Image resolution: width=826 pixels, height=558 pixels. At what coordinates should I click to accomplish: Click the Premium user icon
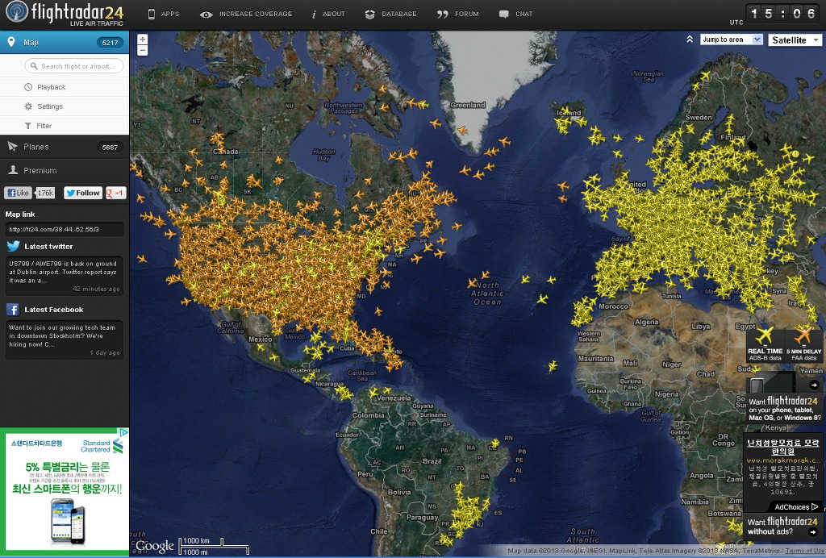(x=13, y=169)
